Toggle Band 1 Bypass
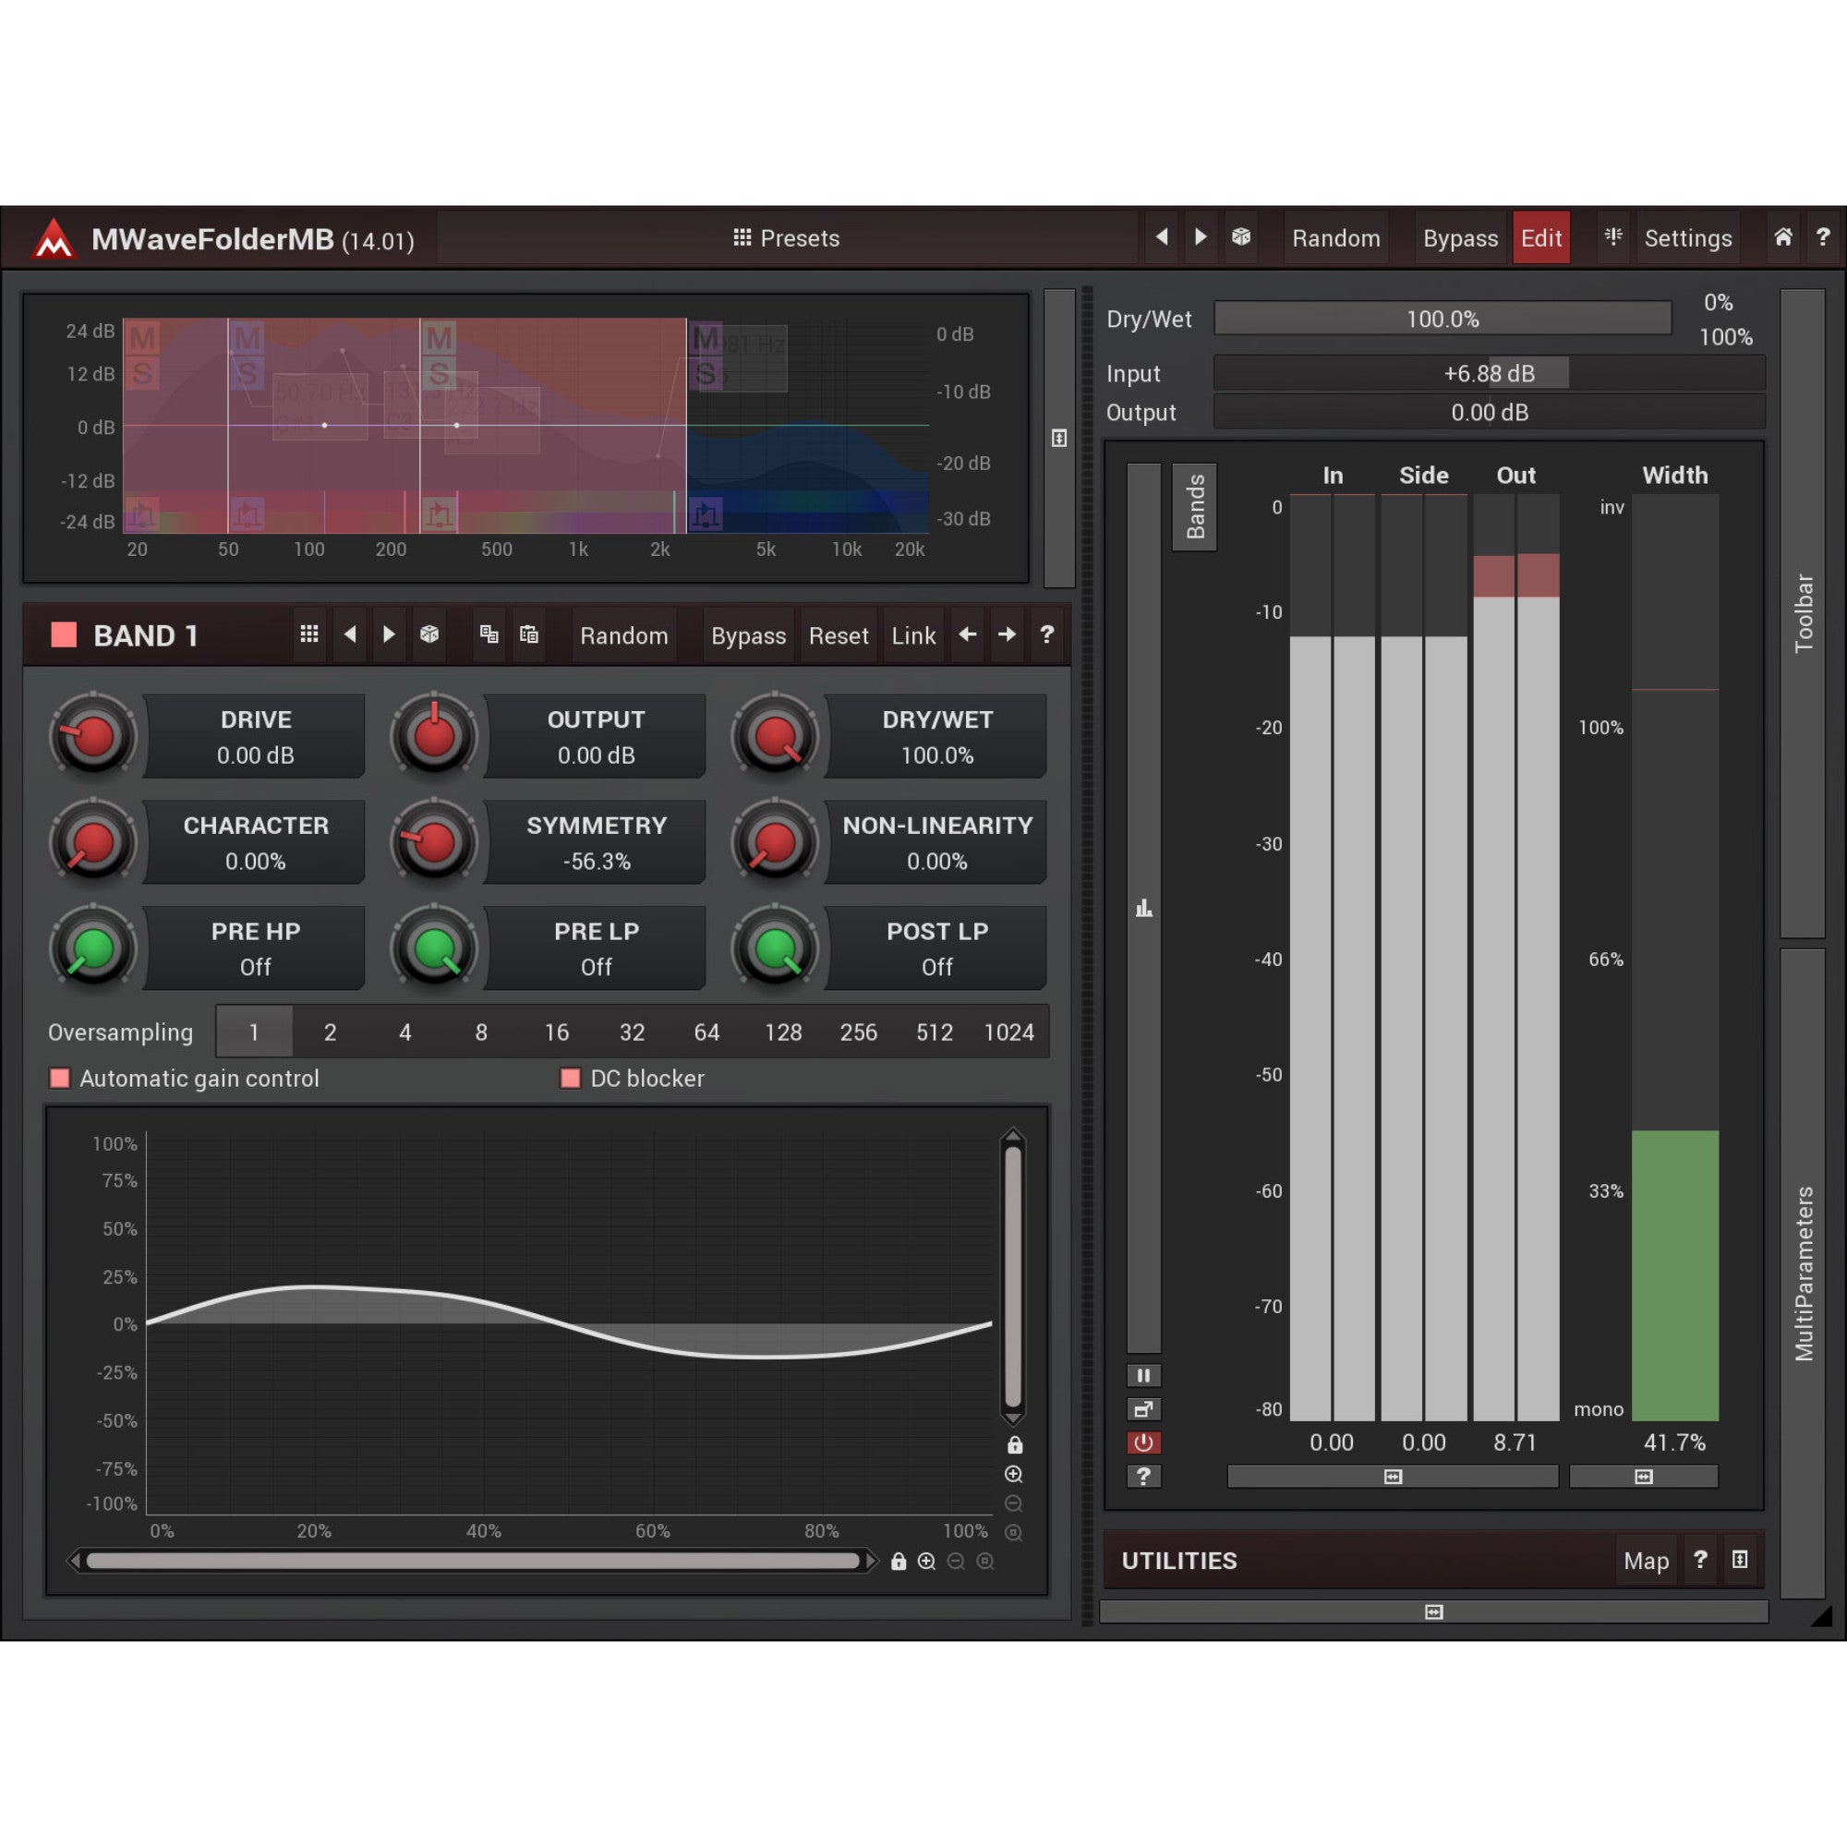 point(748,635)
